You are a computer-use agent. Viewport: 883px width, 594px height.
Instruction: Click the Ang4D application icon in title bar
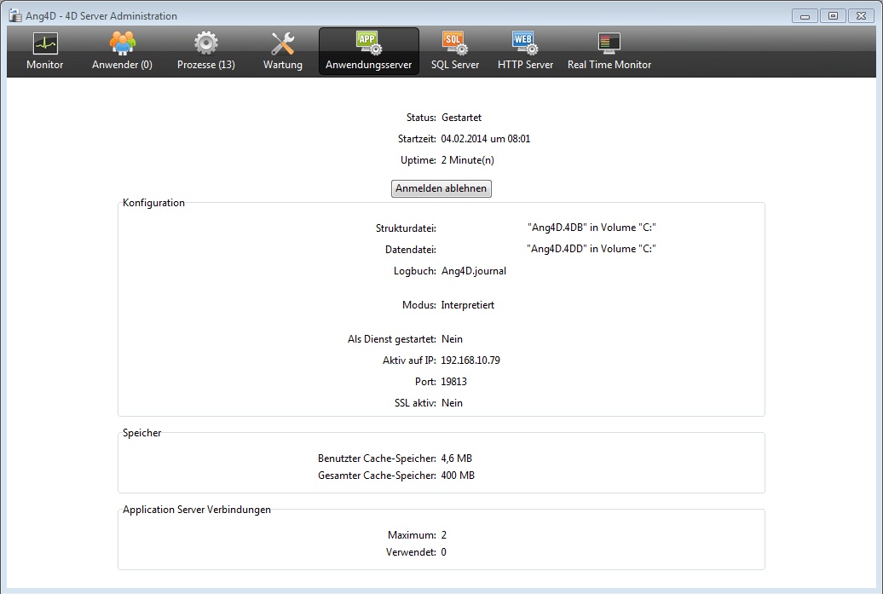tap(14, 16)
